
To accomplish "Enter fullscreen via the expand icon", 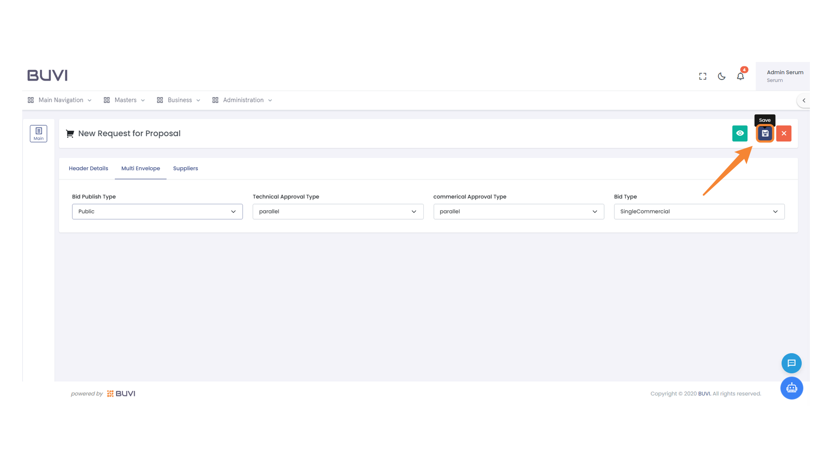I will (x=702, y=76).
